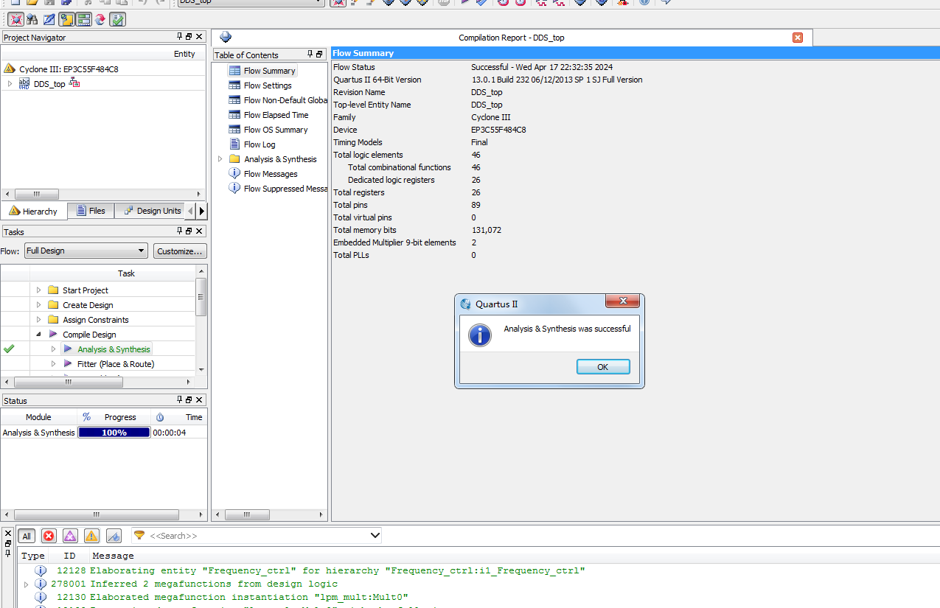Close the Compilation Report tab
This screenshot has width=940, height=608.
(797, 38)
